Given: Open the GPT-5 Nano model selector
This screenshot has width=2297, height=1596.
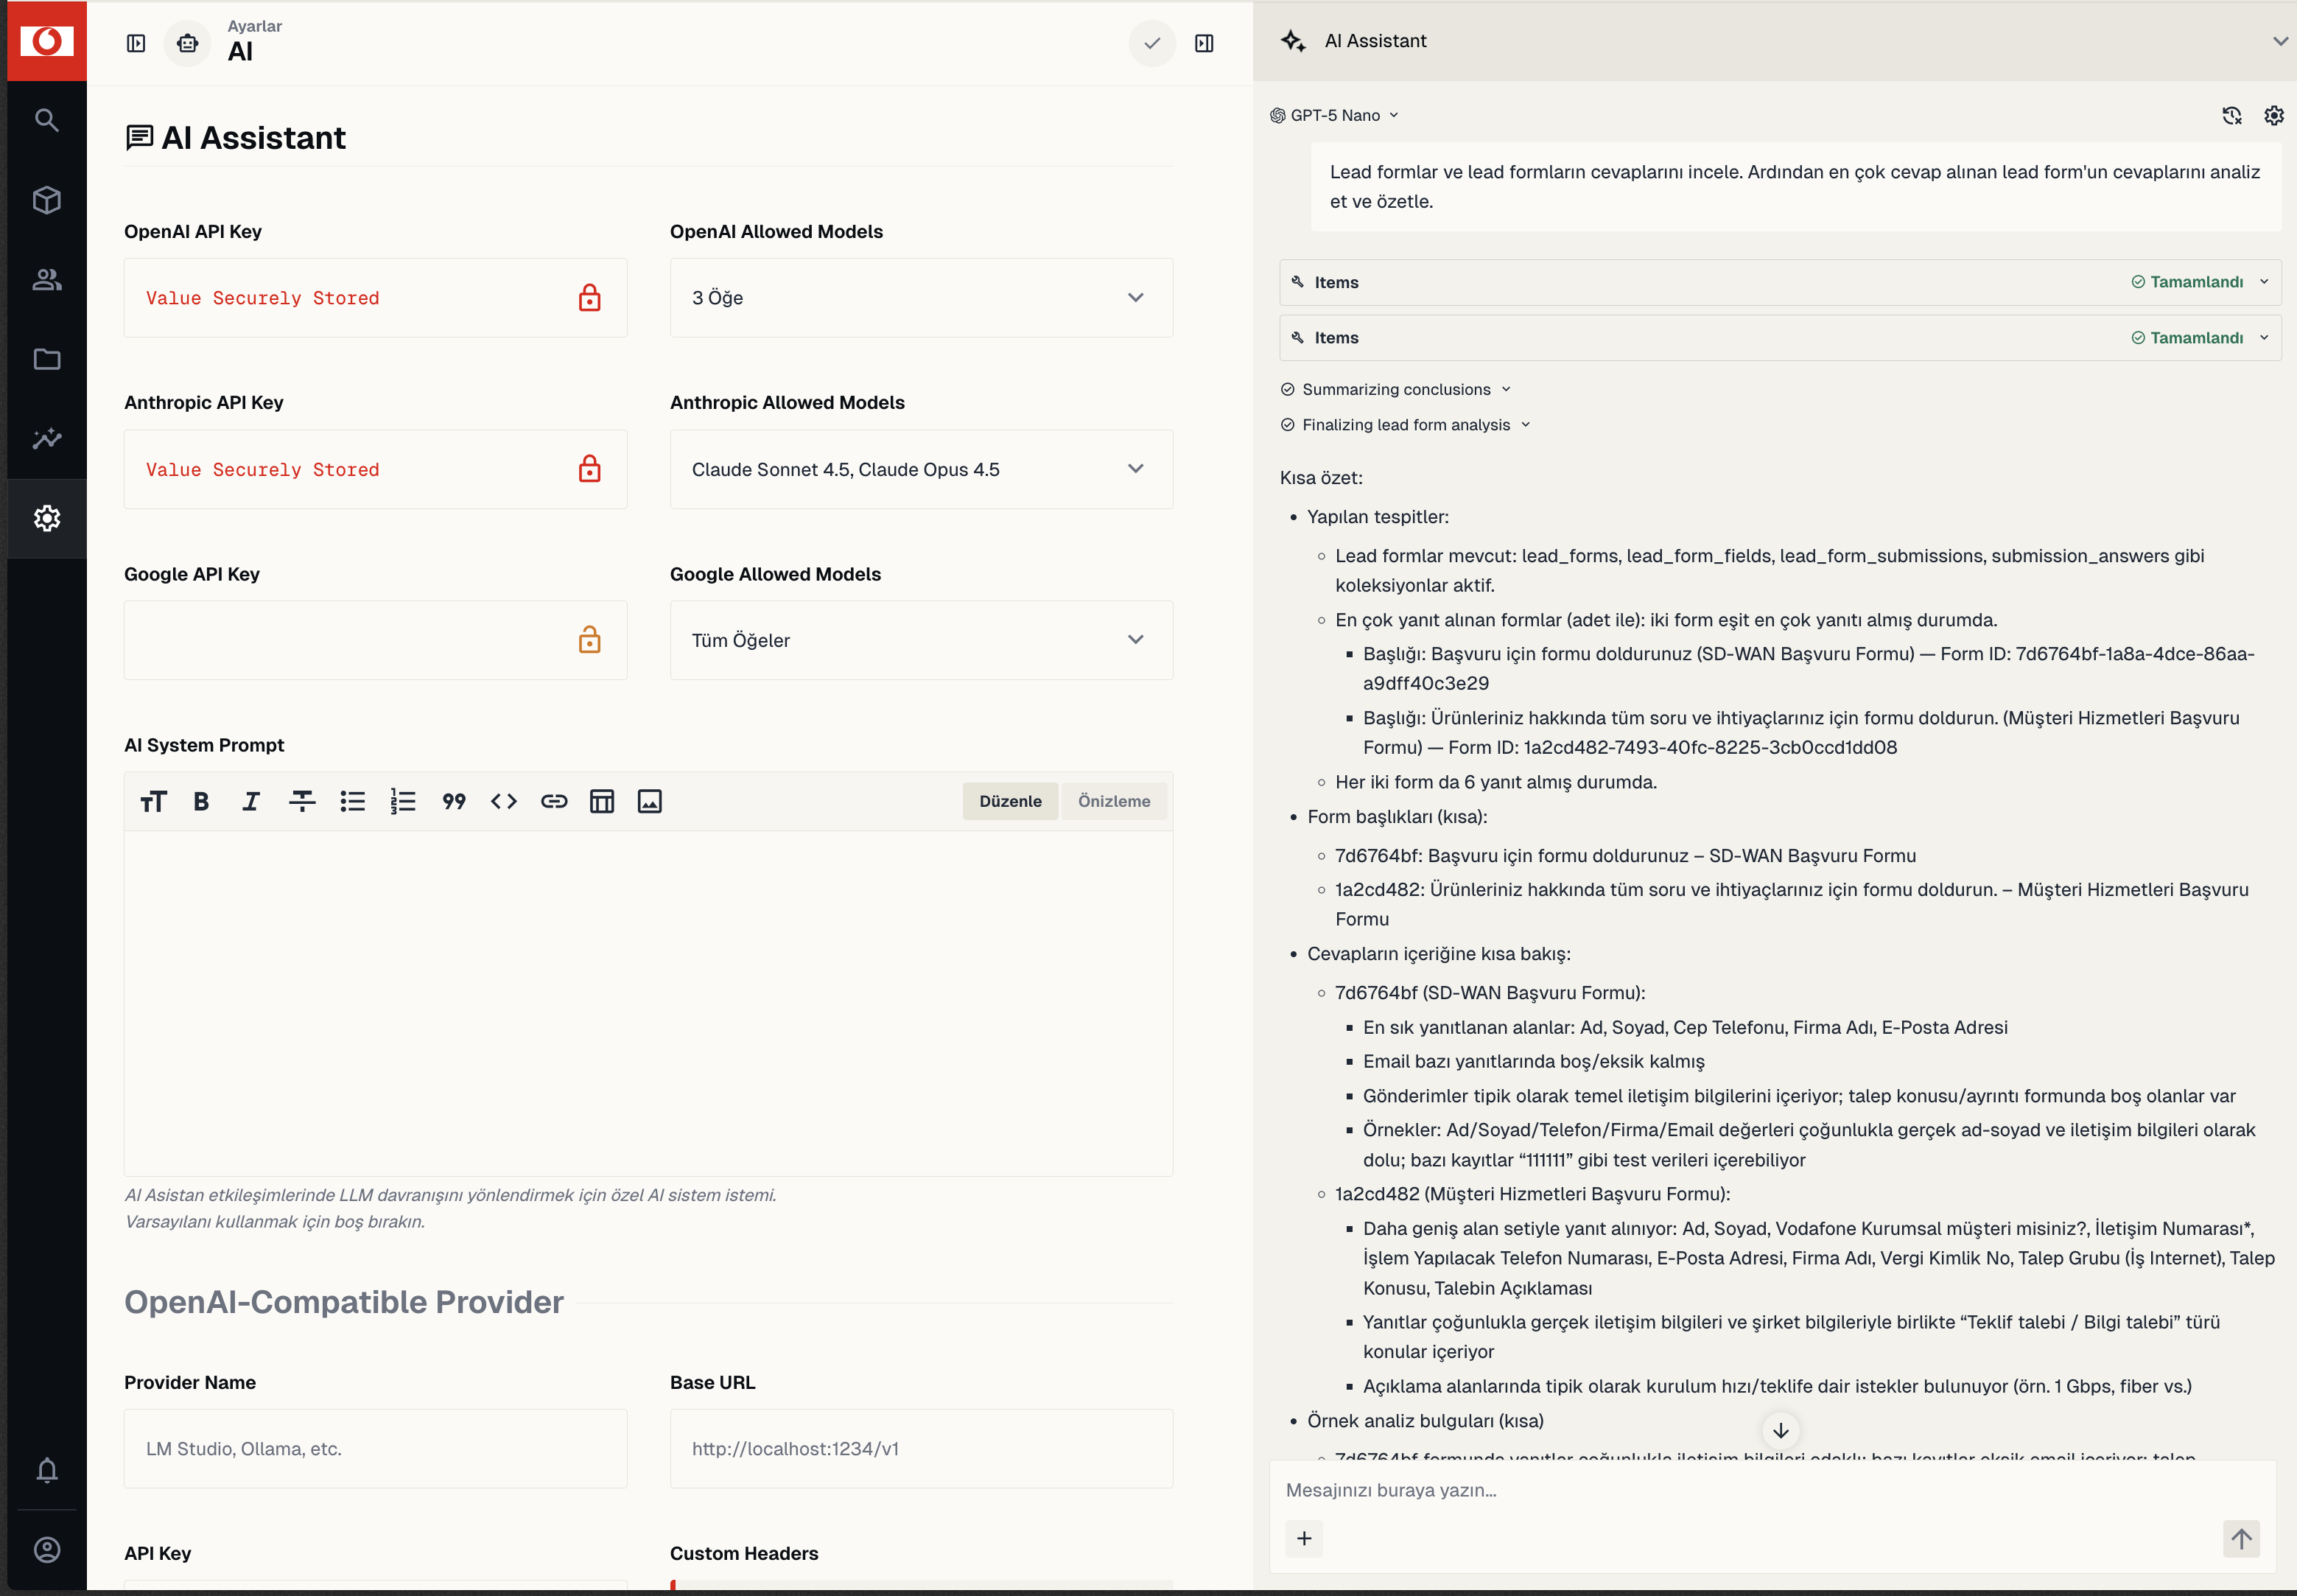Looking at the screenshot, I should [1334, 115].
